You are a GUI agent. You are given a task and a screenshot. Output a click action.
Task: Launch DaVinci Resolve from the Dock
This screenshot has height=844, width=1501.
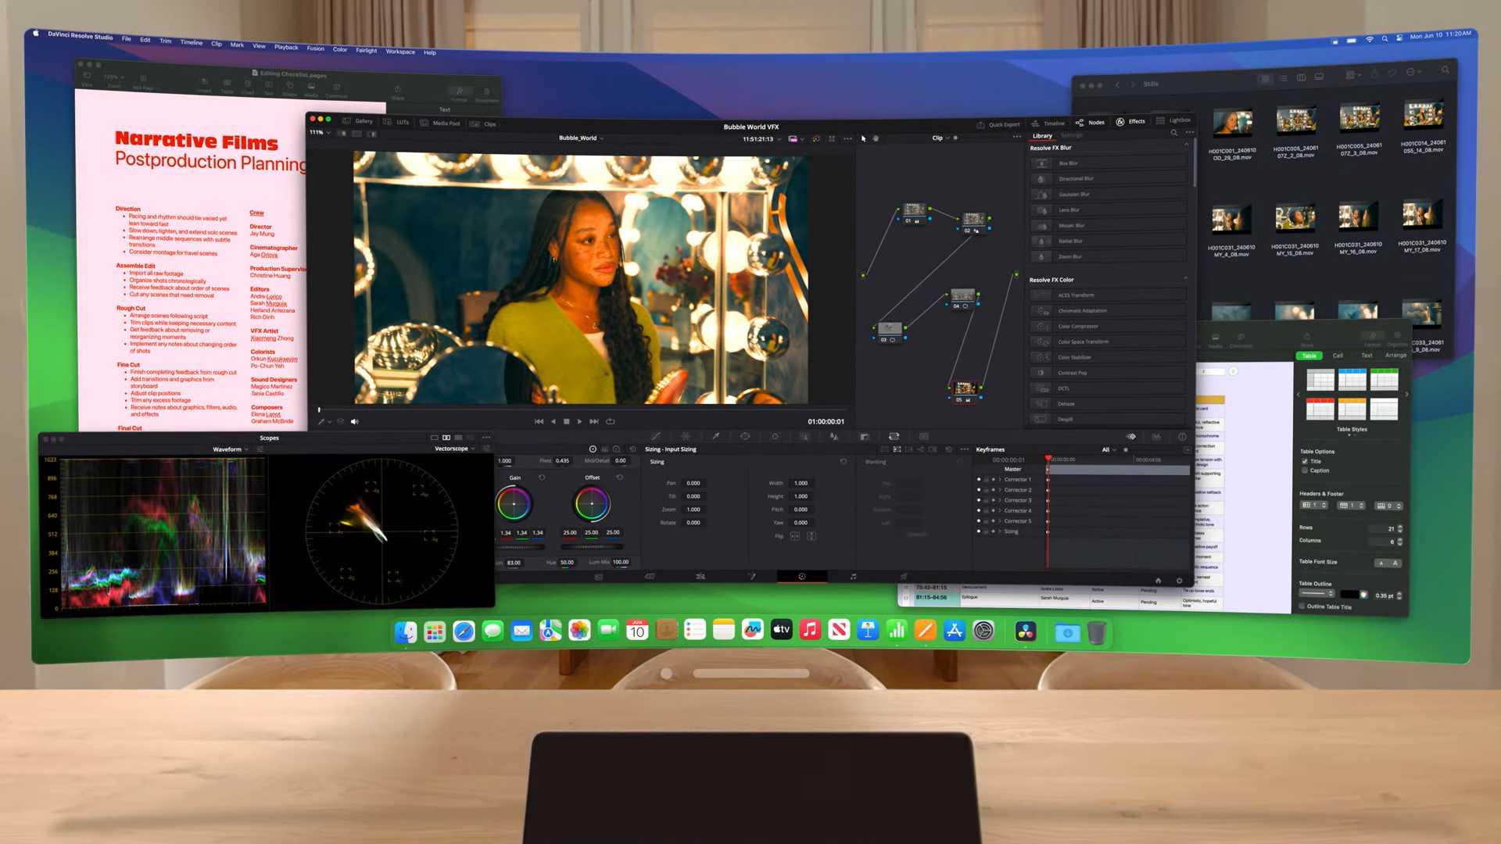(x=1025, y=630)
